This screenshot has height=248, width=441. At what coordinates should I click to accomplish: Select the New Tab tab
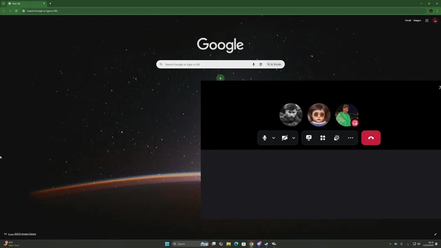tap(27, 3)
